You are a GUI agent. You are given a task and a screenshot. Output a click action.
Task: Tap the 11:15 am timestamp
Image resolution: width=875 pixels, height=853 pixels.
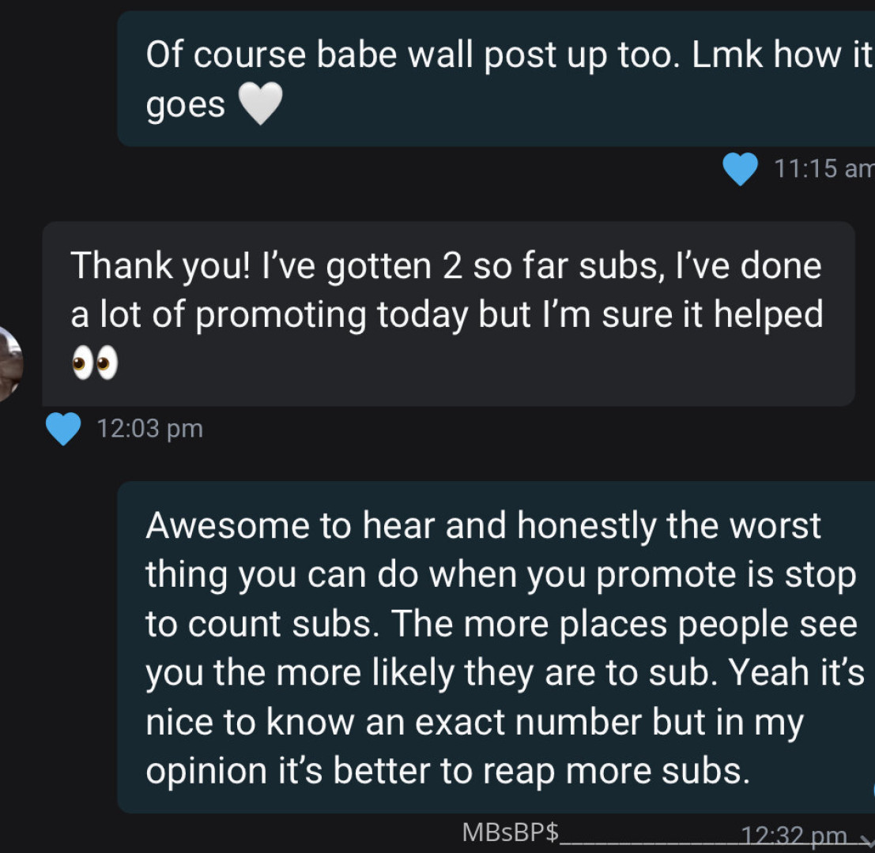(x=824, y=169)
